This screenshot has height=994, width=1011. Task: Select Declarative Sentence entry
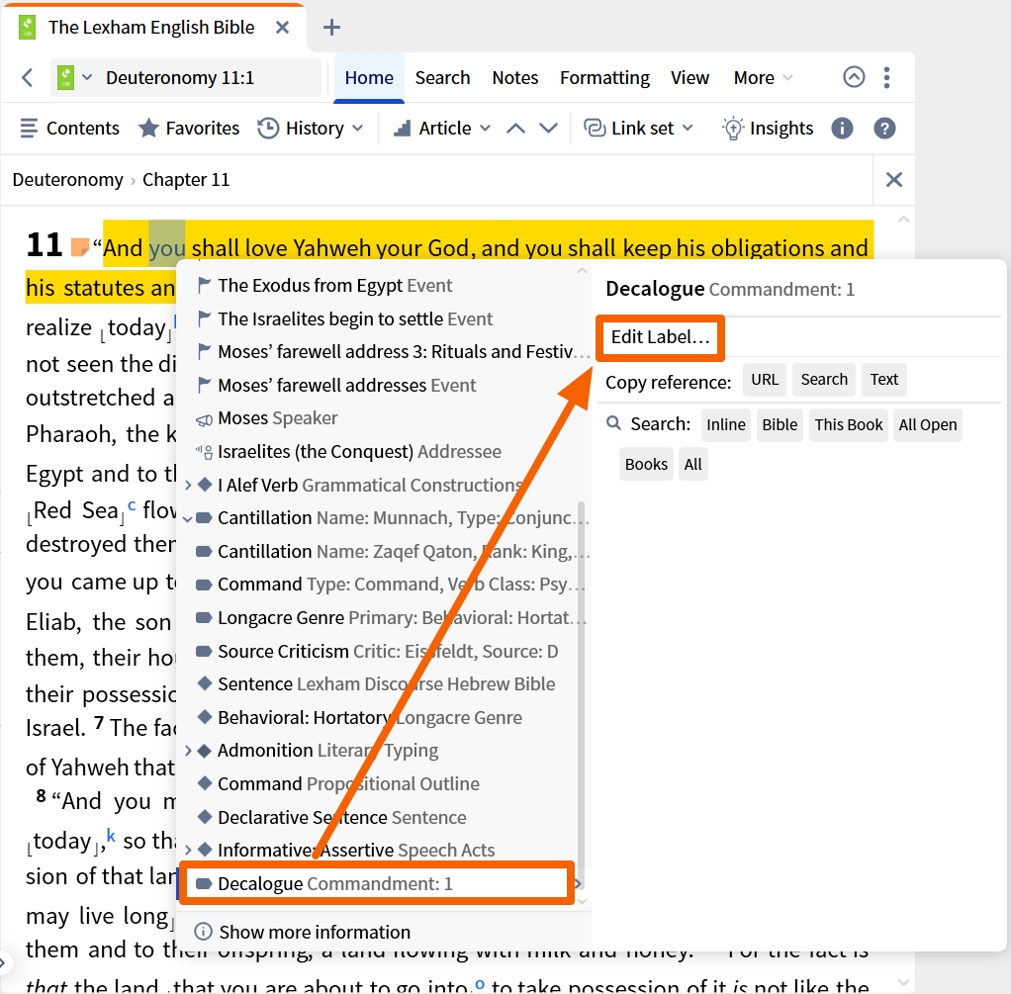[x=383, y=817]
